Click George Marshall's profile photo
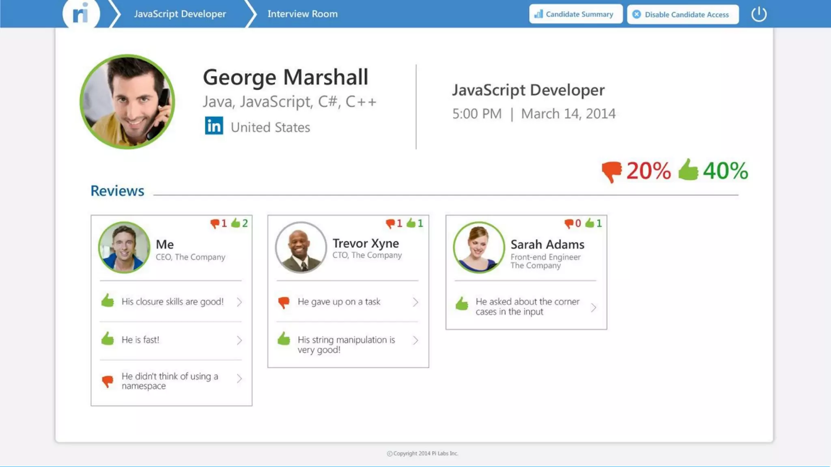Screen dimensions: 831x467 click(127, 102)
